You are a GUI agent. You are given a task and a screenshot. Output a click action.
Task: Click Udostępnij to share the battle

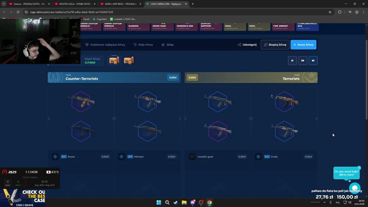pos(247,45)
